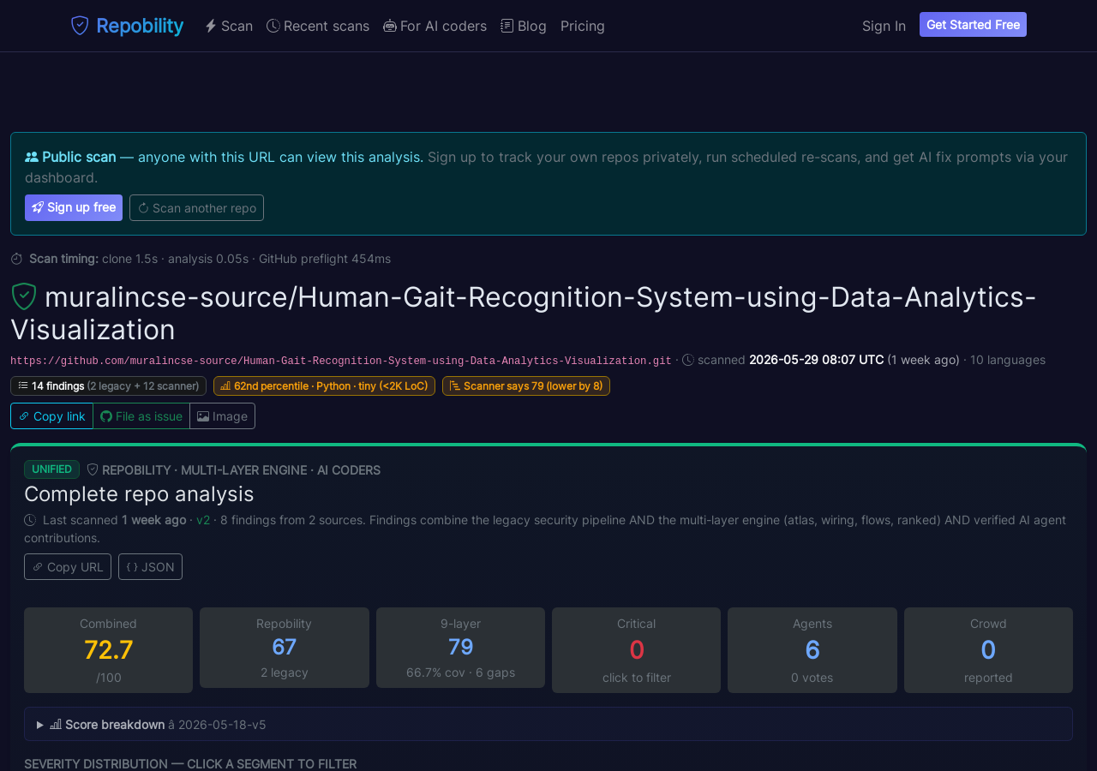Click the 62nd percentile Python badge

pos(324,385)
